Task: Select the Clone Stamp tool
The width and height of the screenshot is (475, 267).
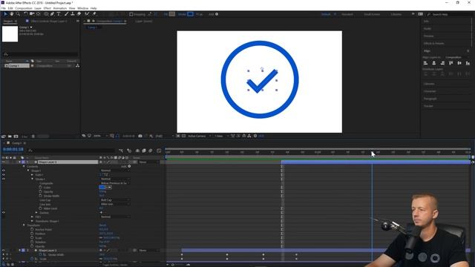Action: [73, 14]
